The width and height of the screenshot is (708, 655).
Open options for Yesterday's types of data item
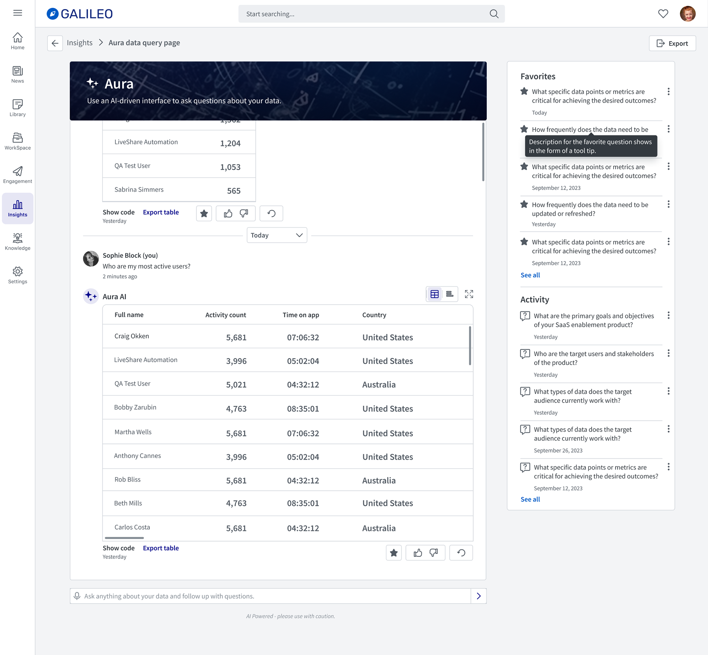[669, 391]
